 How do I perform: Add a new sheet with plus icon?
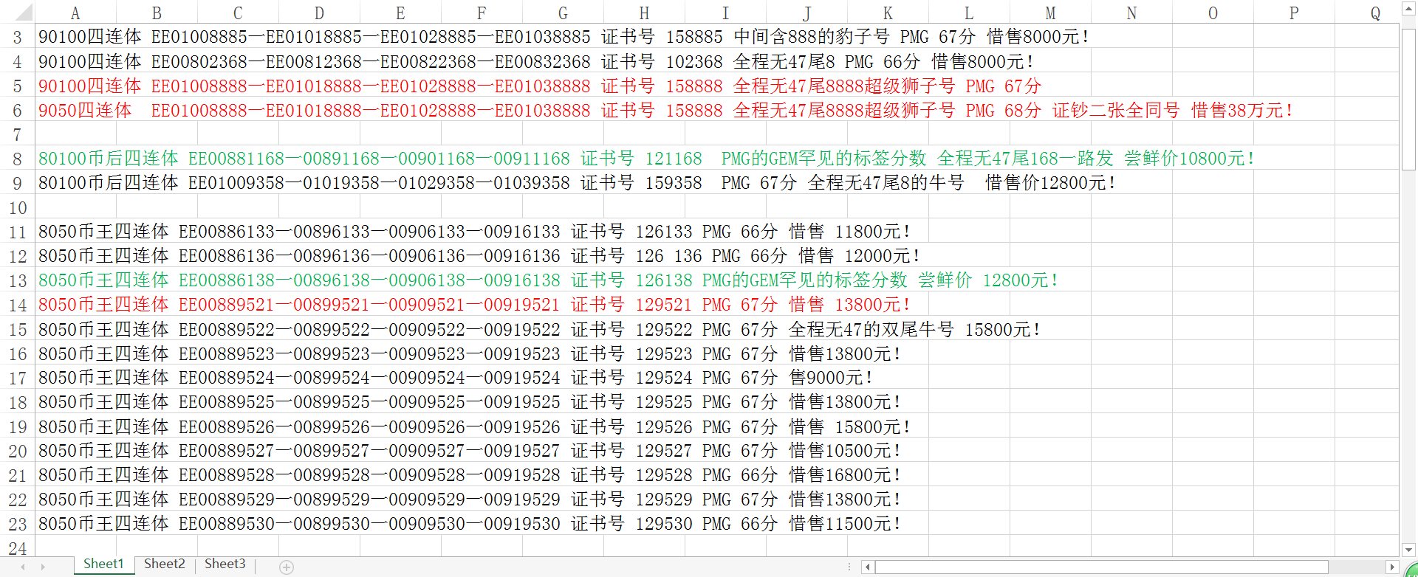pos(287,567)
